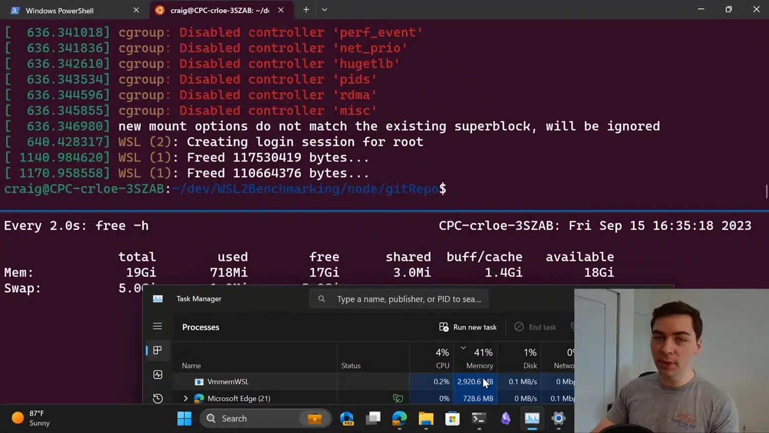Open Microsoft Loop from the taskbar

505,418
